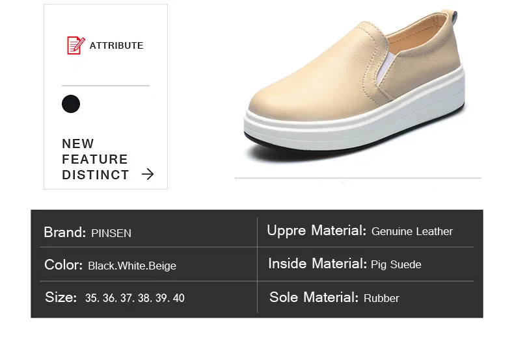Click the NEW FEATURE DISTINCT text

pyautogui.click(x=96, y=159)
